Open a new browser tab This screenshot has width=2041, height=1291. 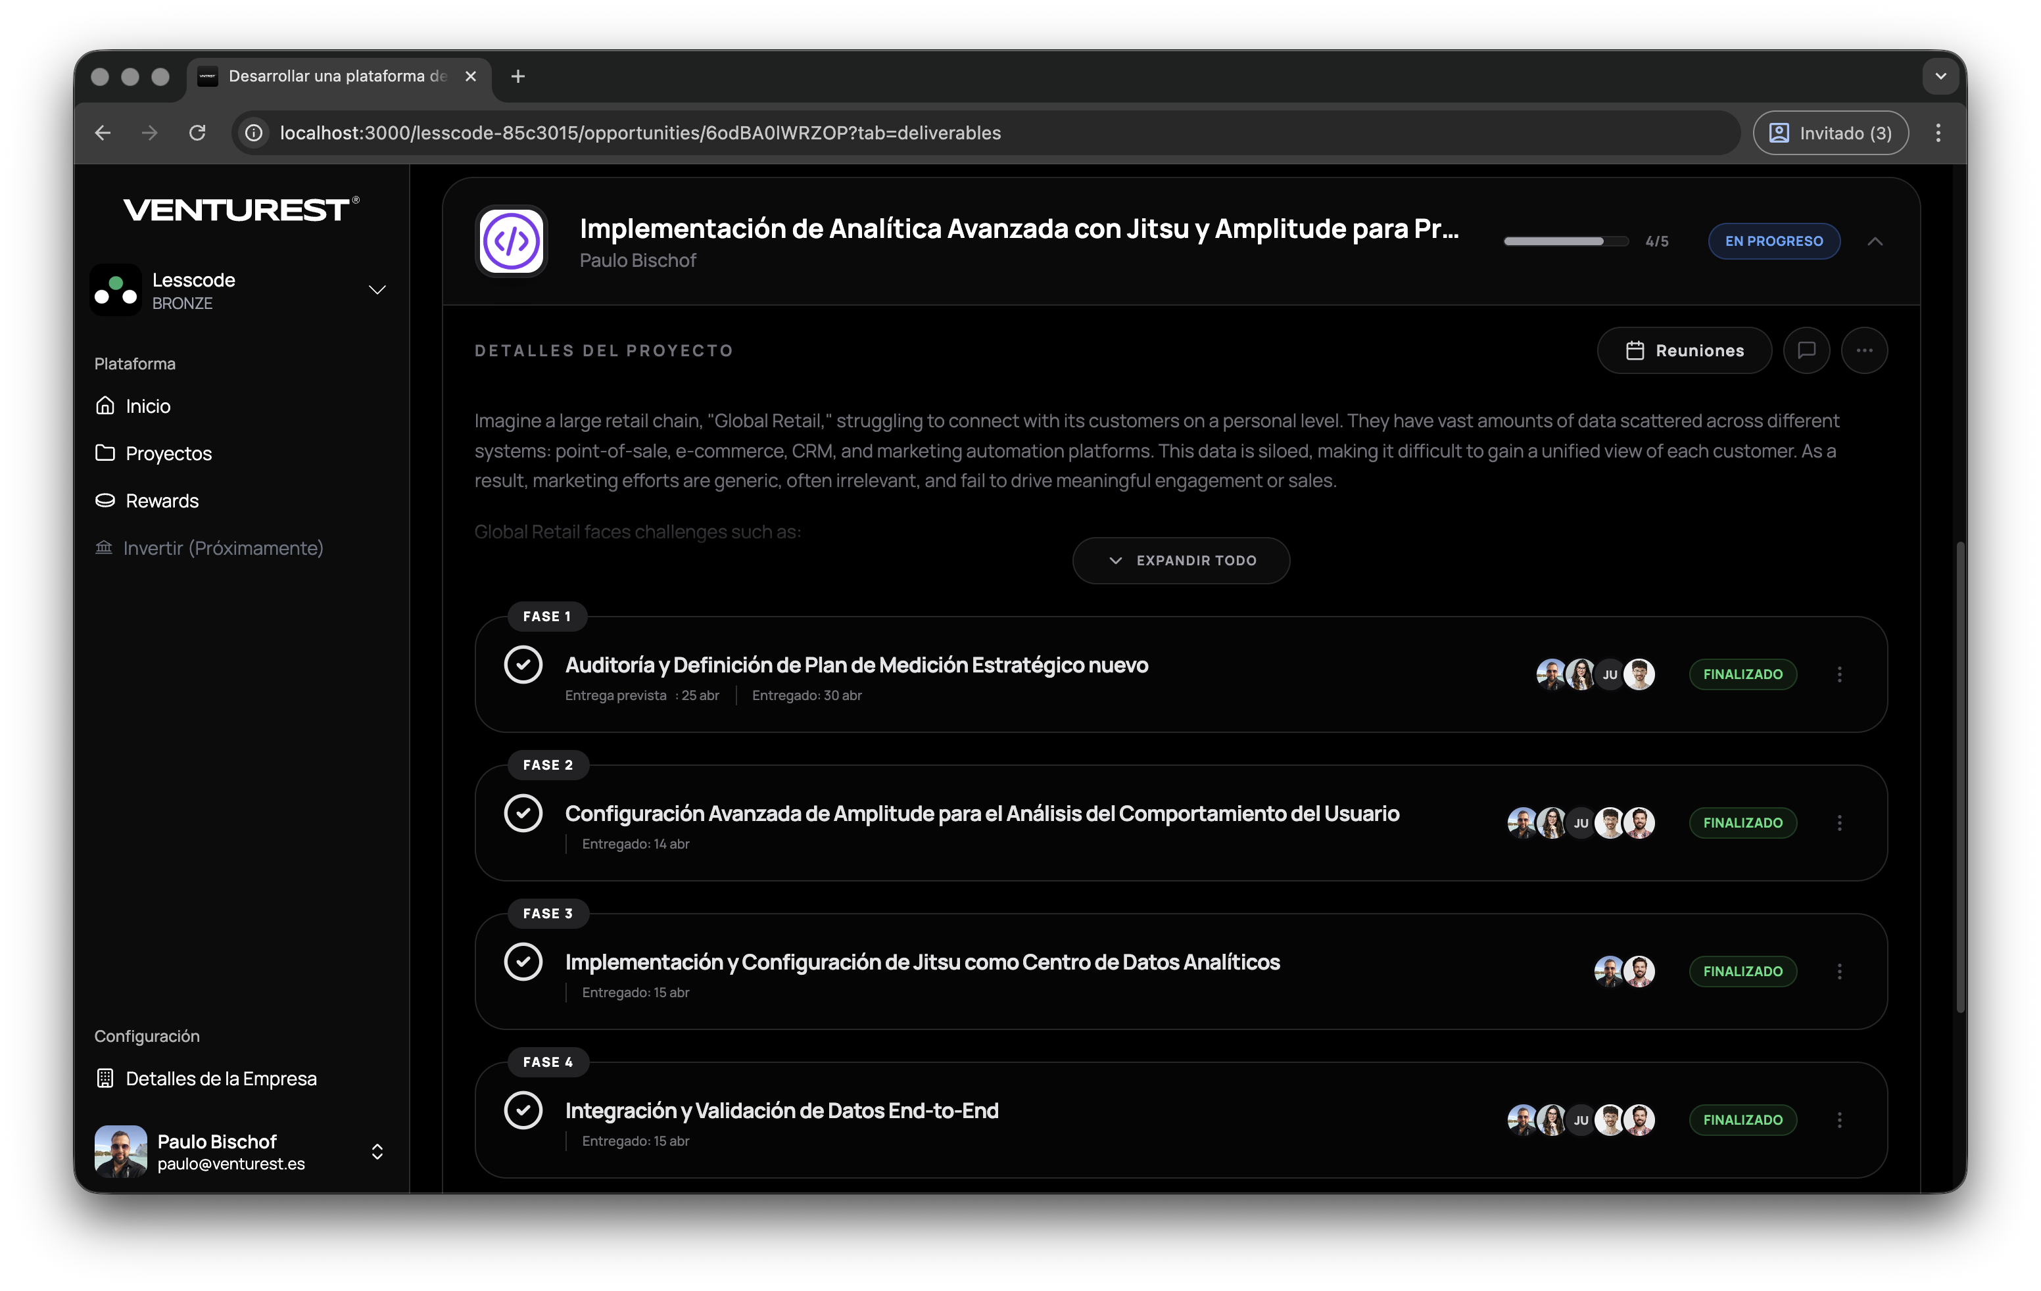(x=518, y=76)
